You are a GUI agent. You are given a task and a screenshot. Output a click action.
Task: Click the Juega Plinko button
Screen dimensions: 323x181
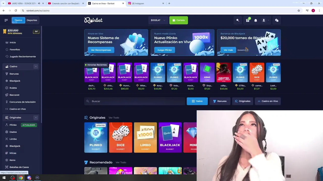point(165,50)
